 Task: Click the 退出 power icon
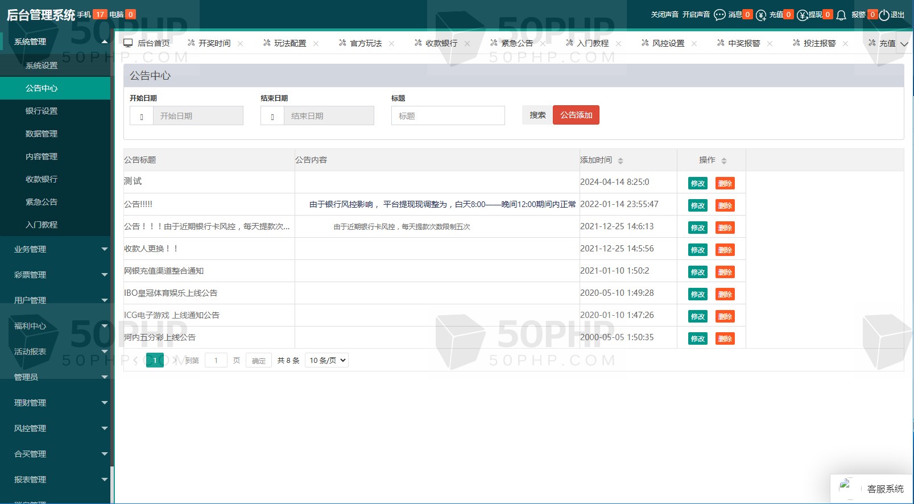[x=884, y=15]
